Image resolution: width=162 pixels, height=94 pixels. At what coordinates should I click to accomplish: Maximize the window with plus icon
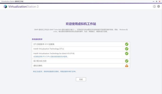(x=156, y=2)
